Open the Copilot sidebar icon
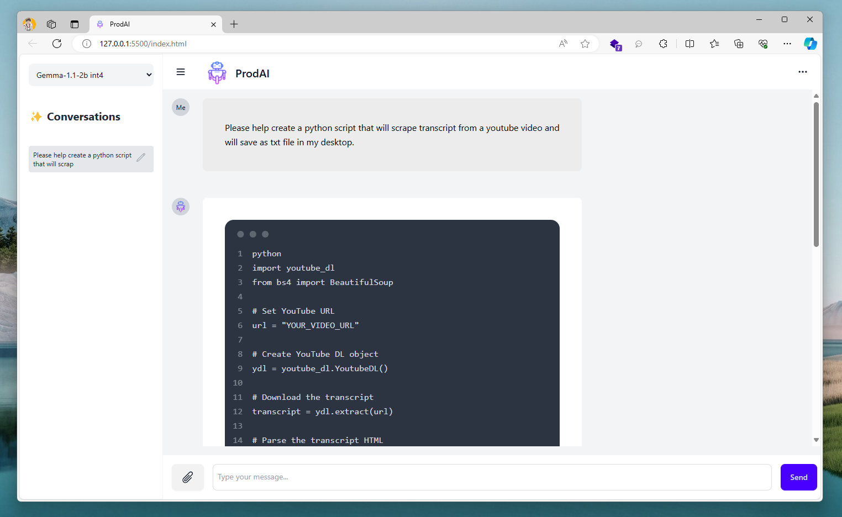Image resolution: width=842 pixels, height=517 pixels. [810, 44]
